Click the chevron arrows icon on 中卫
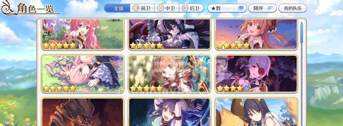 [161, 8]
